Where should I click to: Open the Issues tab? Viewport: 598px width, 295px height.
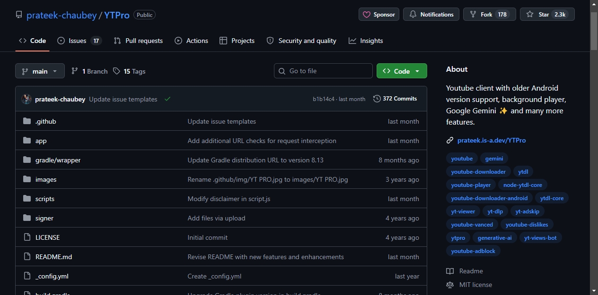click(x=79, y=41)
